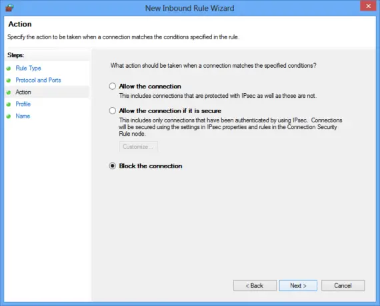
Task: Open the Name step link
Action: tap(23, 116)
